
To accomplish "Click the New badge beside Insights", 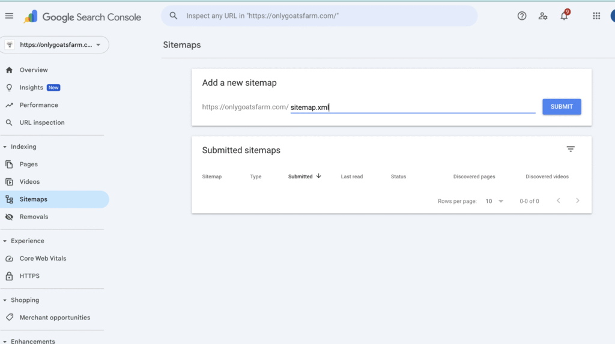I will 53,88.
